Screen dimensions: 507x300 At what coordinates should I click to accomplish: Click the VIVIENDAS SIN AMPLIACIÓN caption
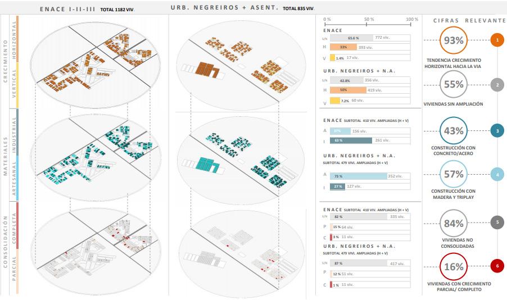tap(454, 104)
